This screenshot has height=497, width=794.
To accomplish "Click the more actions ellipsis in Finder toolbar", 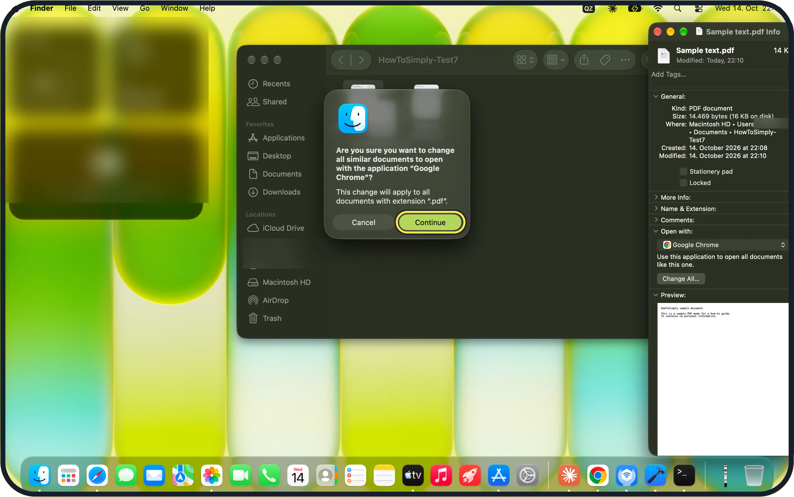I will click(625, 60).
